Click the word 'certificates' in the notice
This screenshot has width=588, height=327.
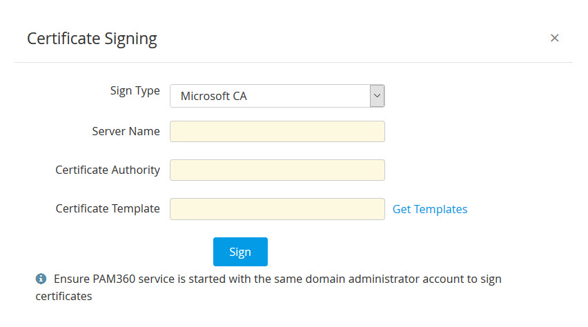63,297
